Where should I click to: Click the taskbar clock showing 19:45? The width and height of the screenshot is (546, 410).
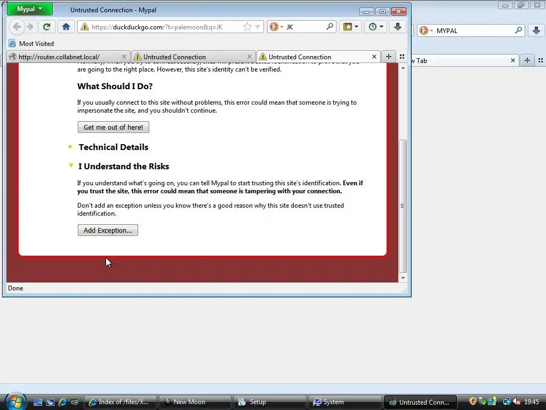click(x=532, y=402)
